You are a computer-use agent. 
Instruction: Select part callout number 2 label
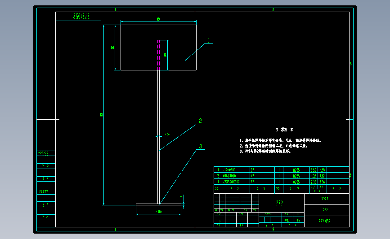point(201,121)
